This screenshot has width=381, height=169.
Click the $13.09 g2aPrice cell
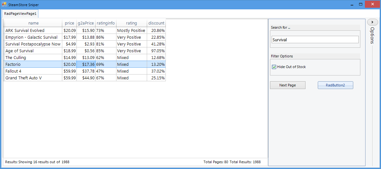coord(86,57)
